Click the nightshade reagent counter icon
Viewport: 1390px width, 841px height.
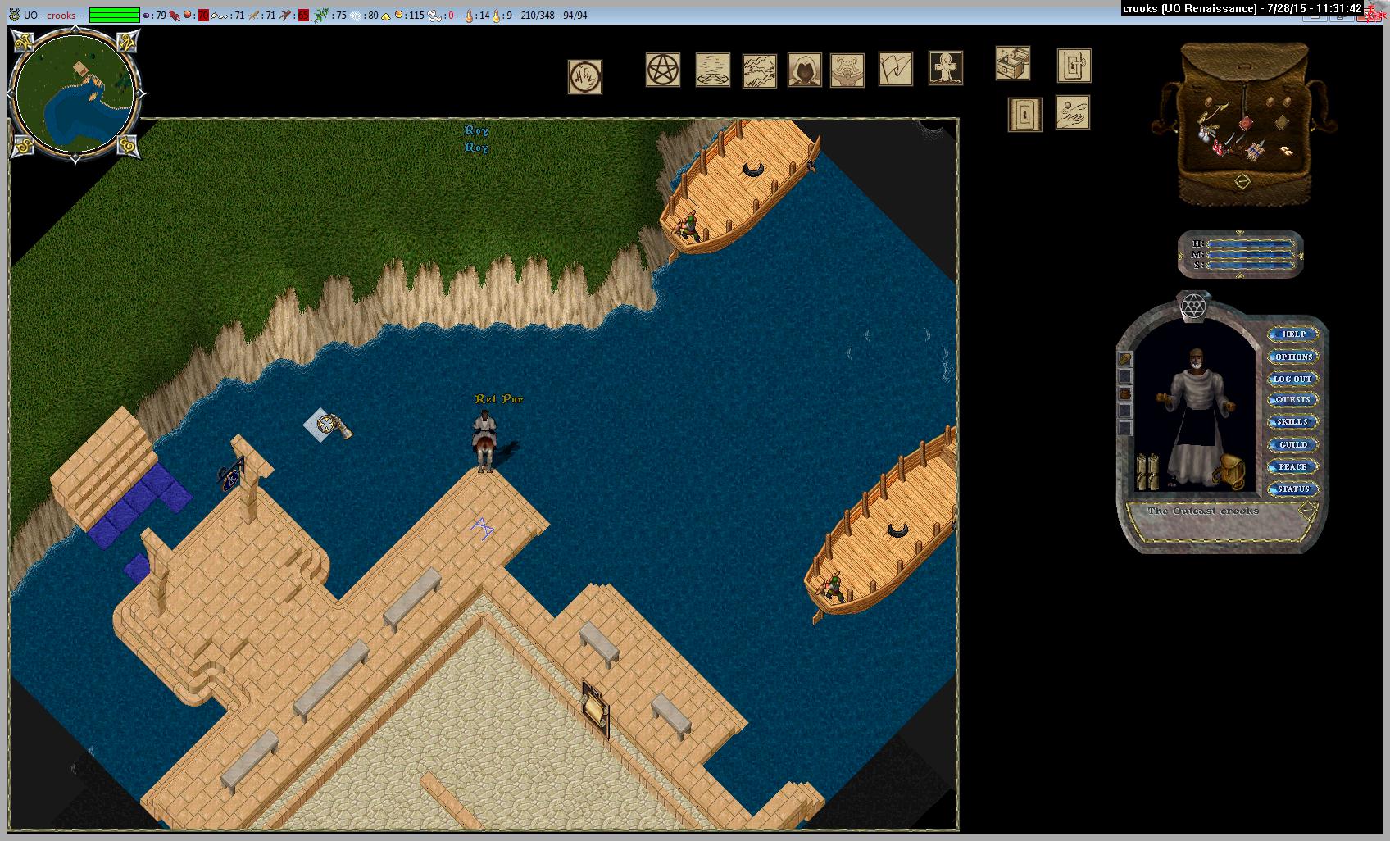[x=320, y=15]
